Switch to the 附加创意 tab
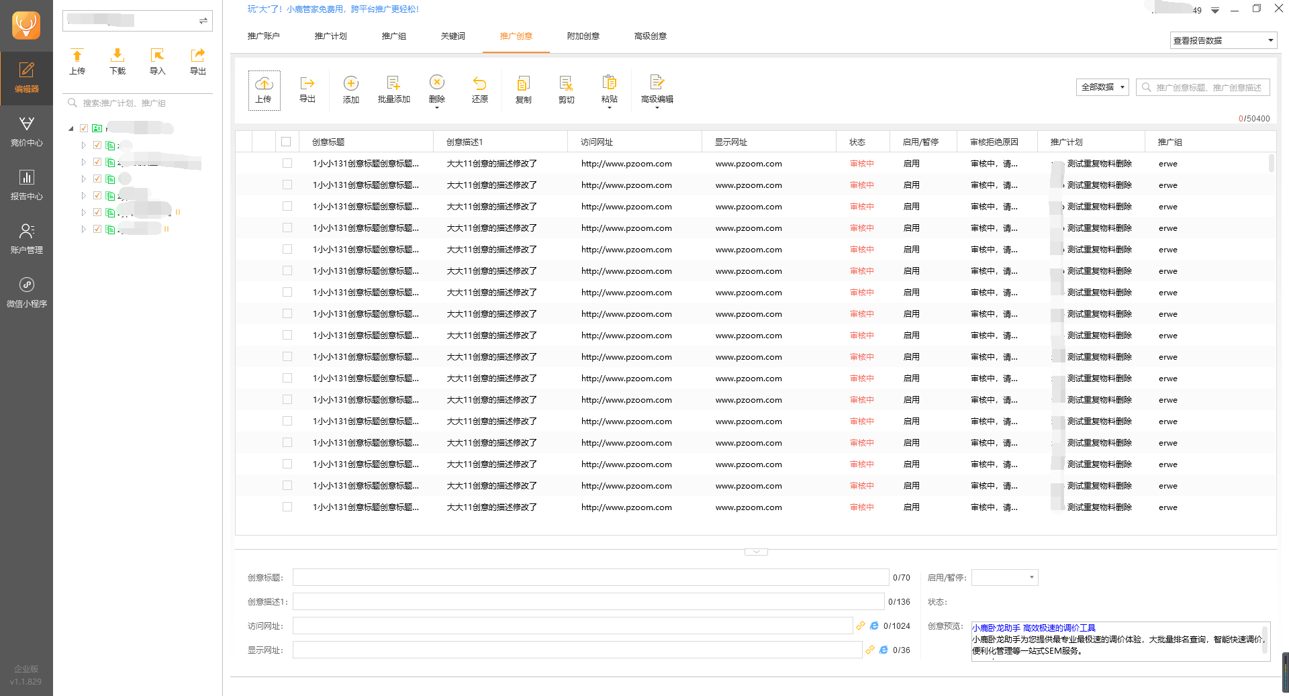1289x696 pixels. coord(583,36)
